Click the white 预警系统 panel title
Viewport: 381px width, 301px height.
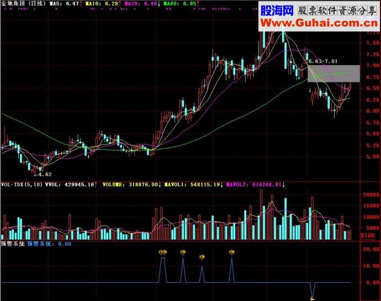(x=13, y=244)
